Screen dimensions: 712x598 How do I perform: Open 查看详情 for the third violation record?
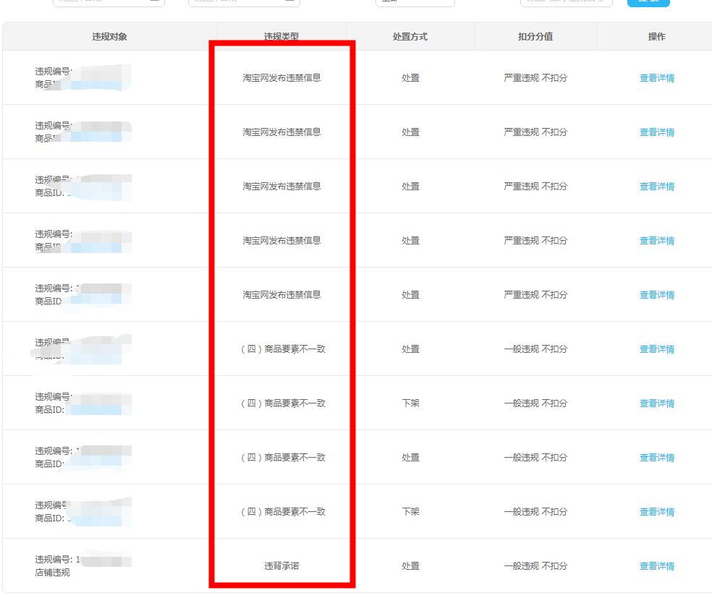[656, 186]
